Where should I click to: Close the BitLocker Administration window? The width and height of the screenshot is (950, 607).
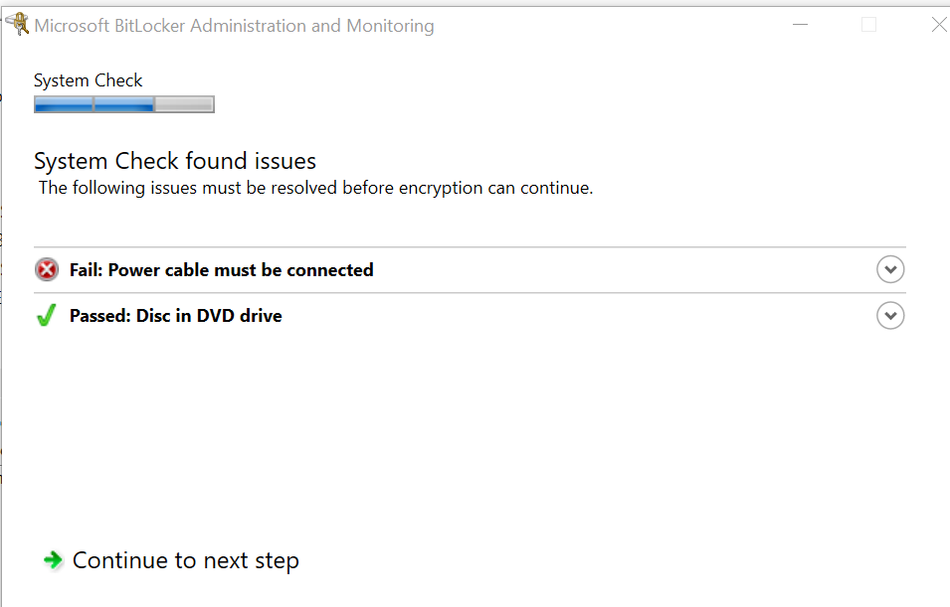point(939,25)
